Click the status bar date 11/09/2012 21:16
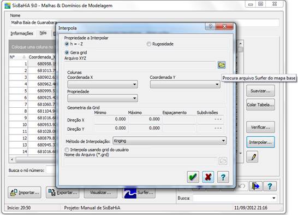 251,207
